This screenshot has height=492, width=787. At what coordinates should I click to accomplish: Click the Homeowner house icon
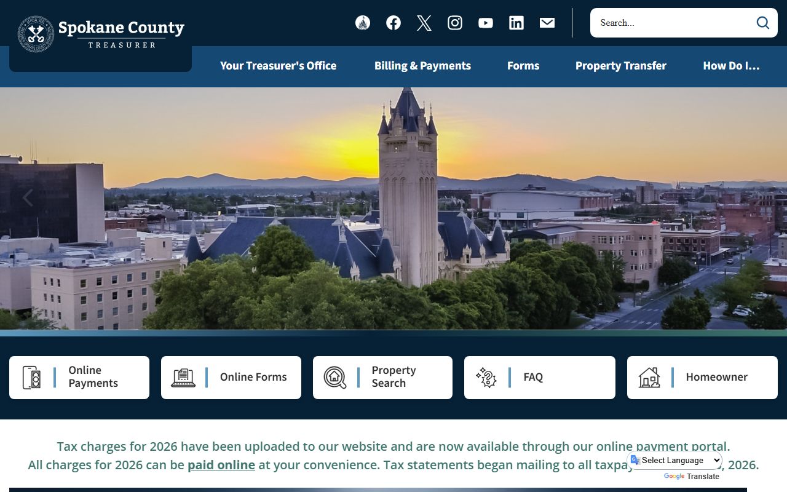click(649, 378)
